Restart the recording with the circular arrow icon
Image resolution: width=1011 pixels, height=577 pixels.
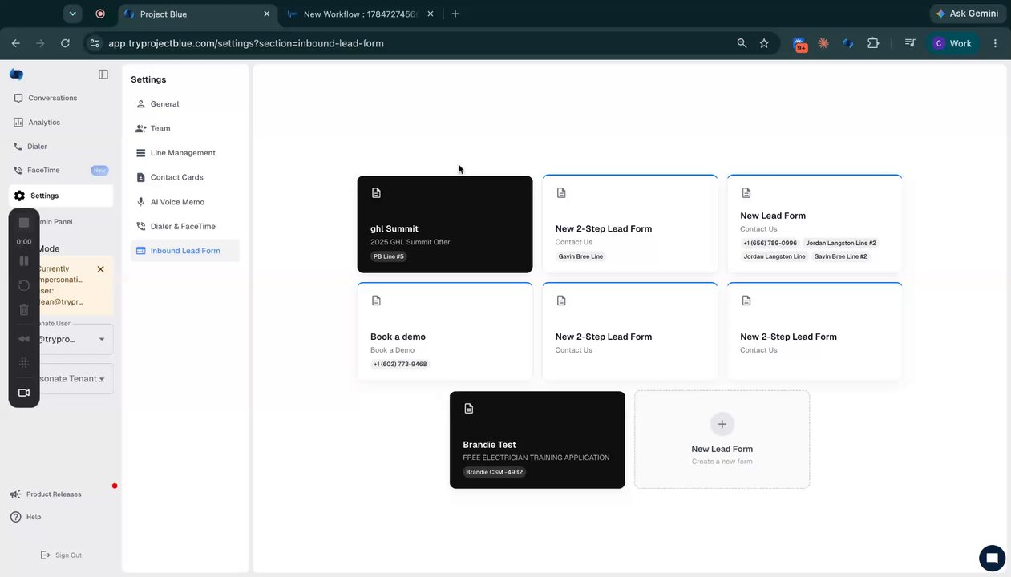24,285
